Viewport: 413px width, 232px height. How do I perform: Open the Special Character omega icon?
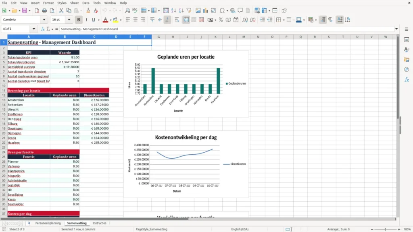(x=222, y=10)
